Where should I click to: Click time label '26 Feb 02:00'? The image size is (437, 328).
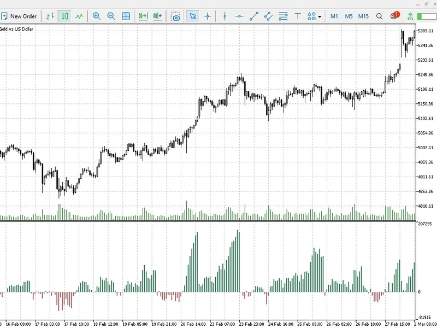click(x=339, y=324)
